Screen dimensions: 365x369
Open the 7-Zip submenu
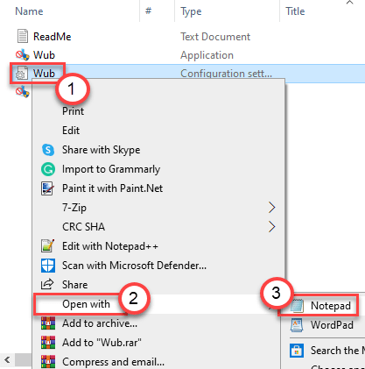158,208
